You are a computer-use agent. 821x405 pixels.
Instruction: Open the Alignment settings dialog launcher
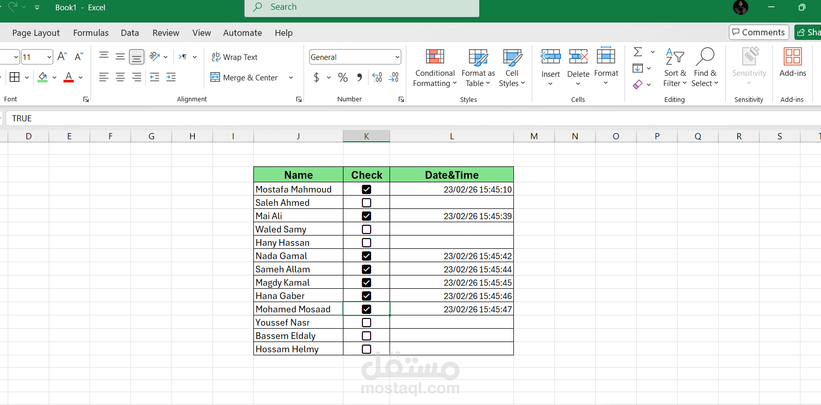pos(299,99)
